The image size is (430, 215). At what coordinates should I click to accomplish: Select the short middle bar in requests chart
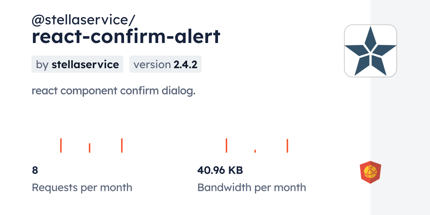pos(90,148)
